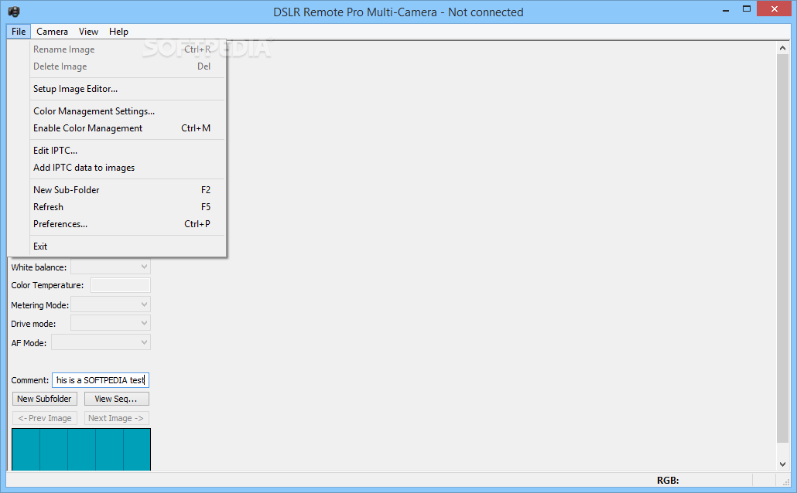797x493 pixels.
Task: Select Add IPTC data to images
Action: point(127,168)
